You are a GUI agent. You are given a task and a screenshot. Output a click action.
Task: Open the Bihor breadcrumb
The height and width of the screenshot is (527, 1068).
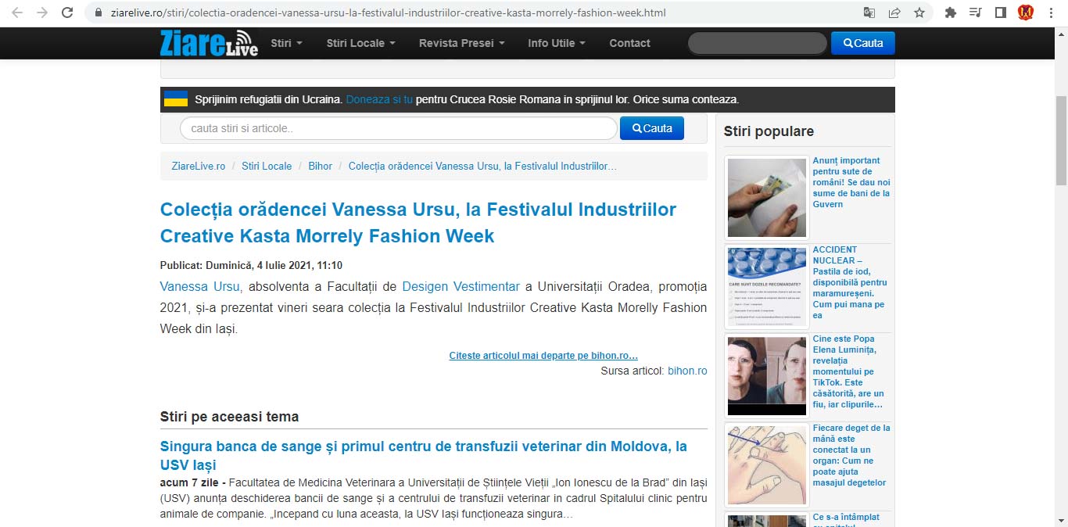pos(321,166)
